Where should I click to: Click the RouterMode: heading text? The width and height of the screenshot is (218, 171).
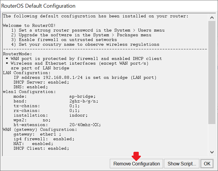coord(17,54)
